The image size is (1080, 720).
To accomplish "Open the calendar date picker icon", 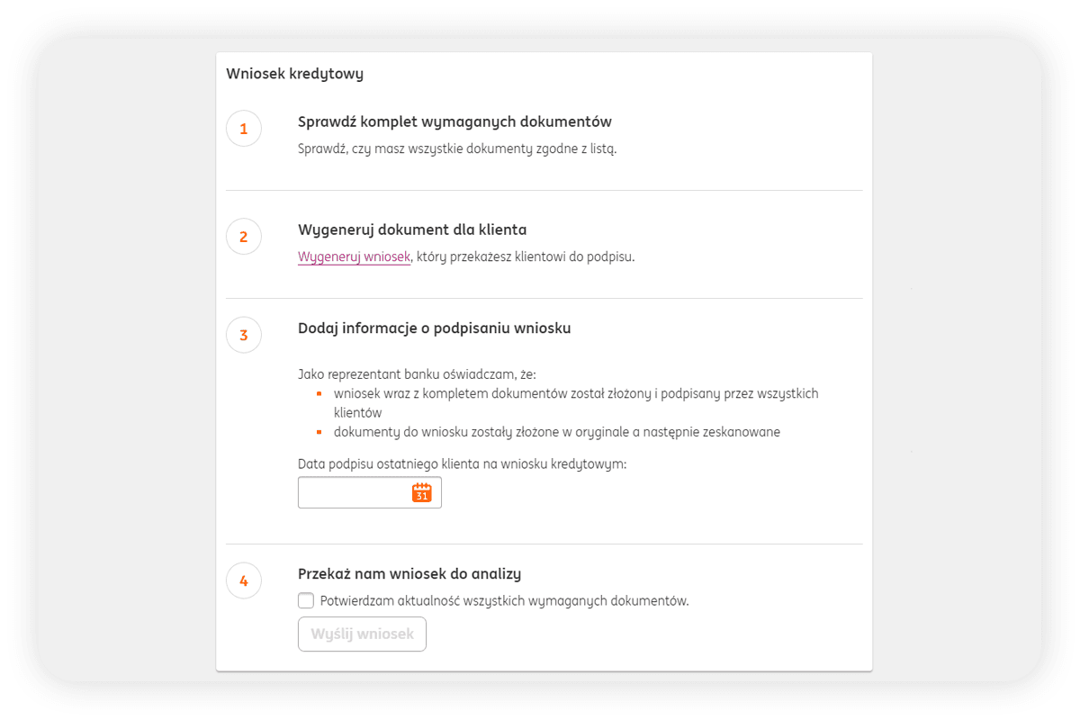I will [421, 492].
